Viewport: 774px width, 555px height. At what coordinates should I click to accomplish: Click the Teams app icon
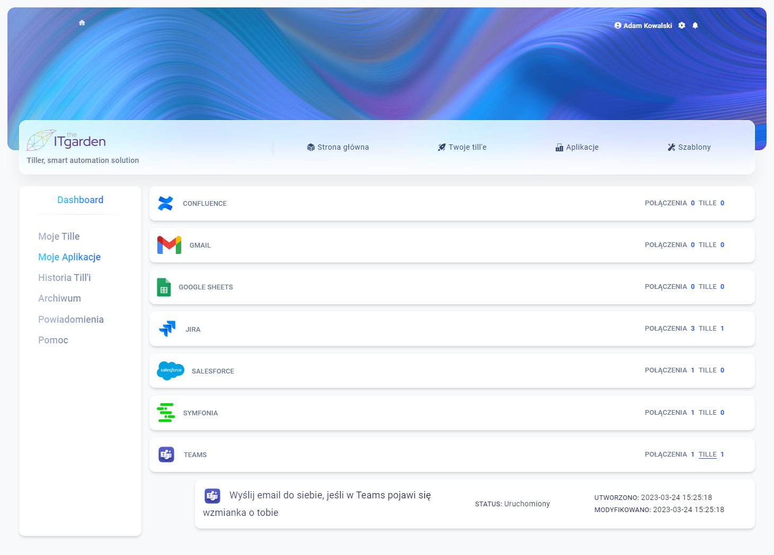[x=166, y=454]
